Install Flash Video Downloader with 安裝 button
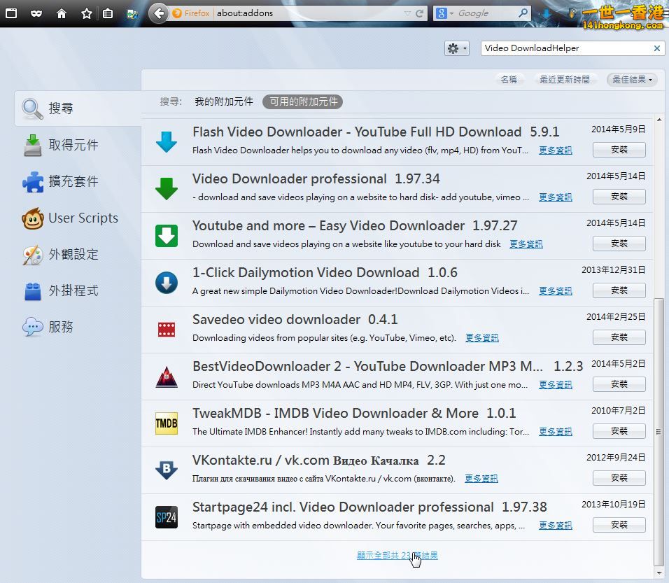This screenshot has height=583, width=669. (x=619, y=150)
